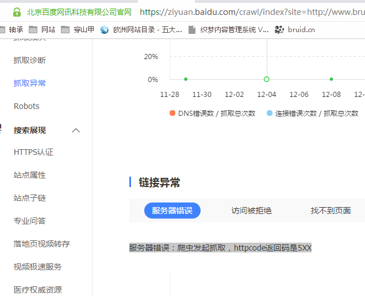The height and width of the screenshot is (296, 365).
Task: Click the 20% axis label
Action: coord(151,56)
